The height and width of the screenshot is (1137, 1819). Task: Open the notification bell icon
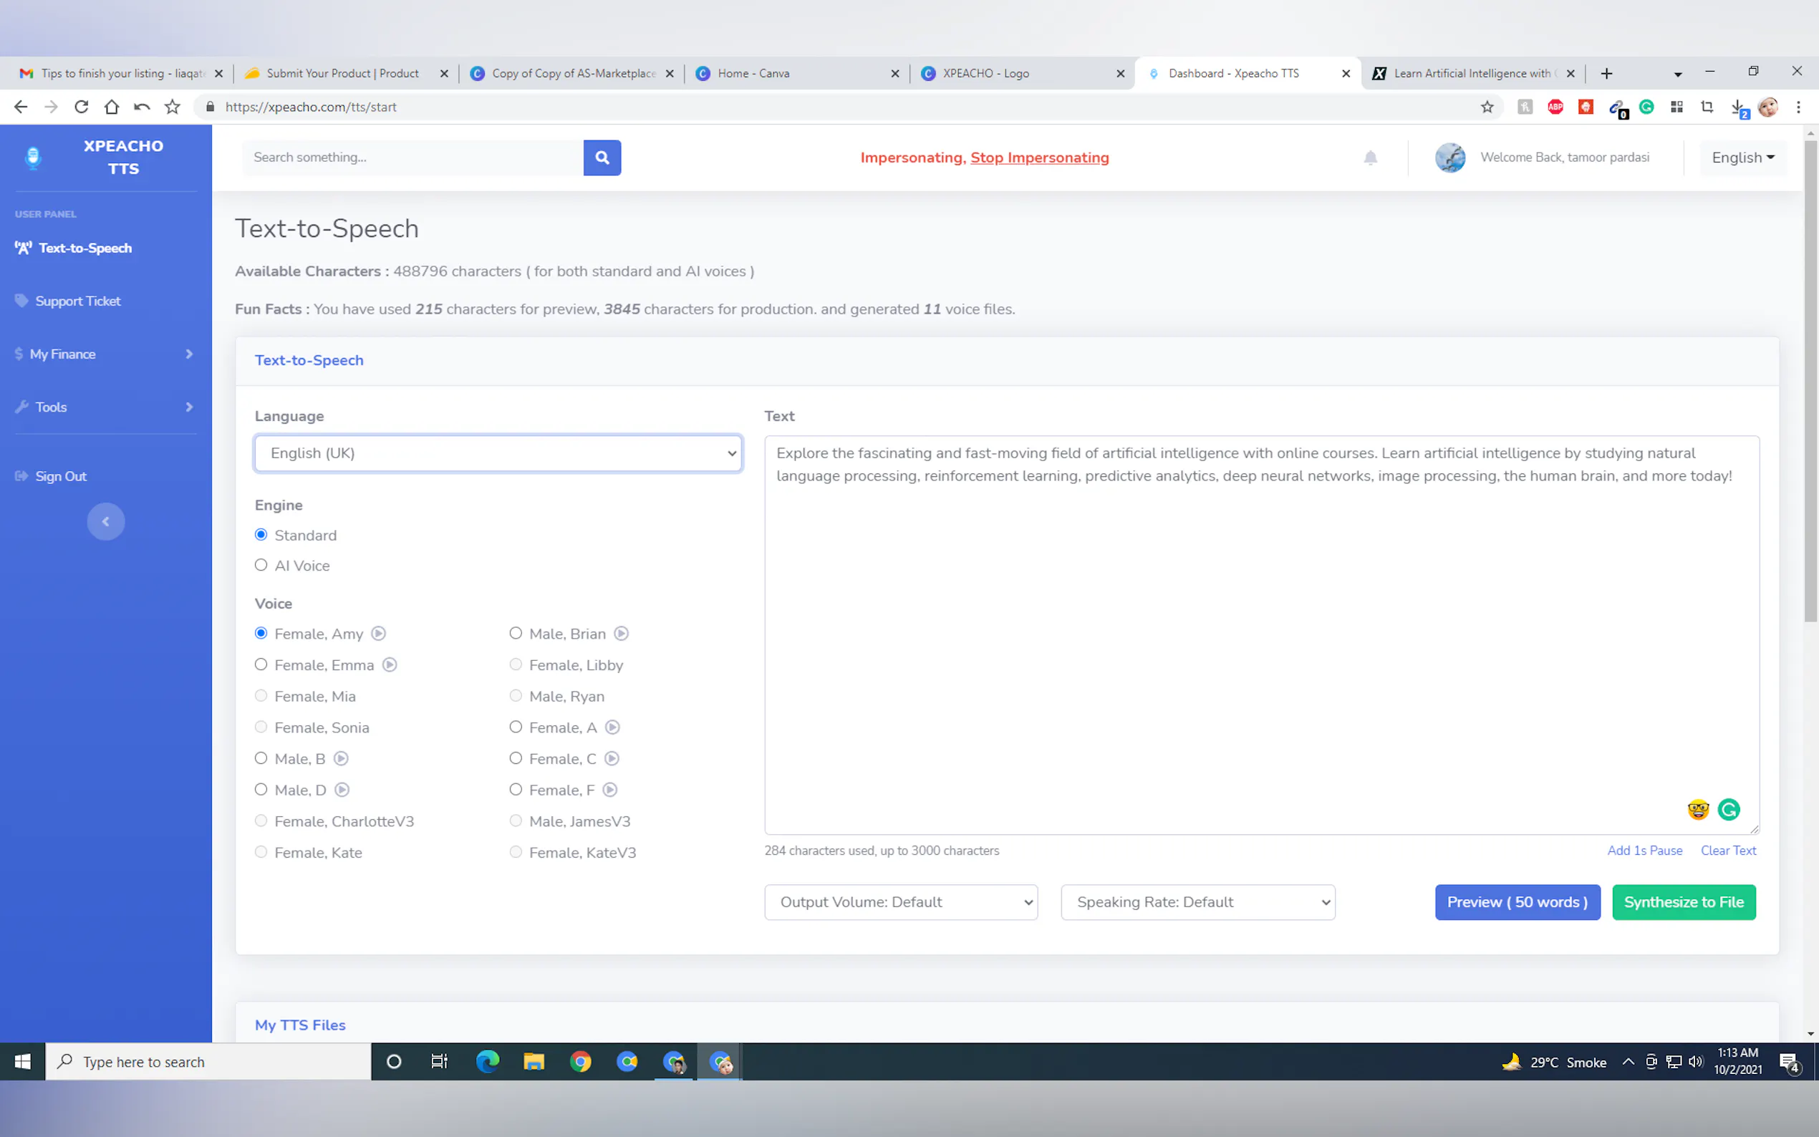click(x=1370, y=158)
